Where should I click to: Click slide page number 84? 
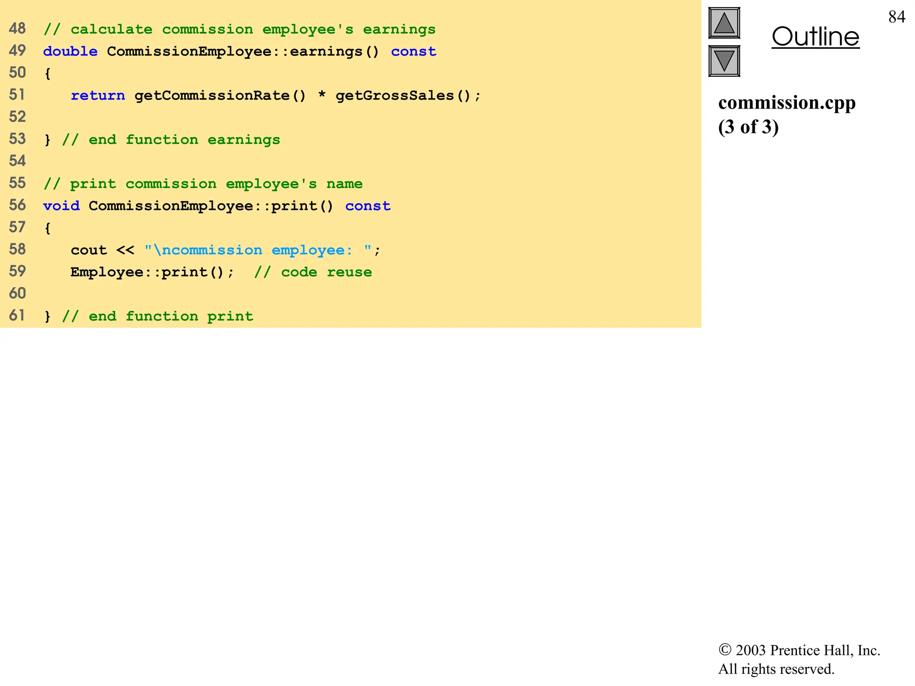pos(896,17)
